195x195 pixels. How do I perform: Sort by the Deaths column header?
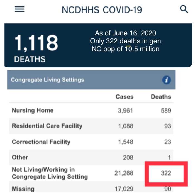point(161,97)
